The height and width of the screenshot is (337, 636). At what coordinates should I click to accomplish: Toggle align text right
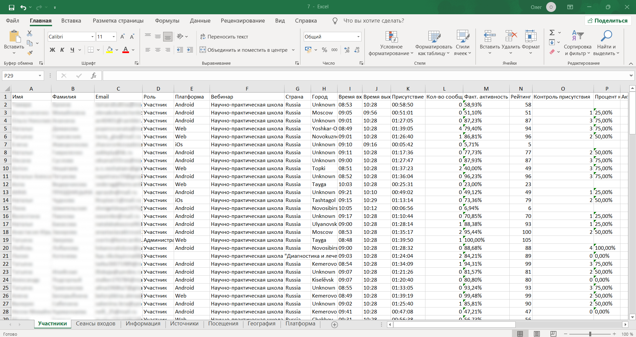(168, 50)
